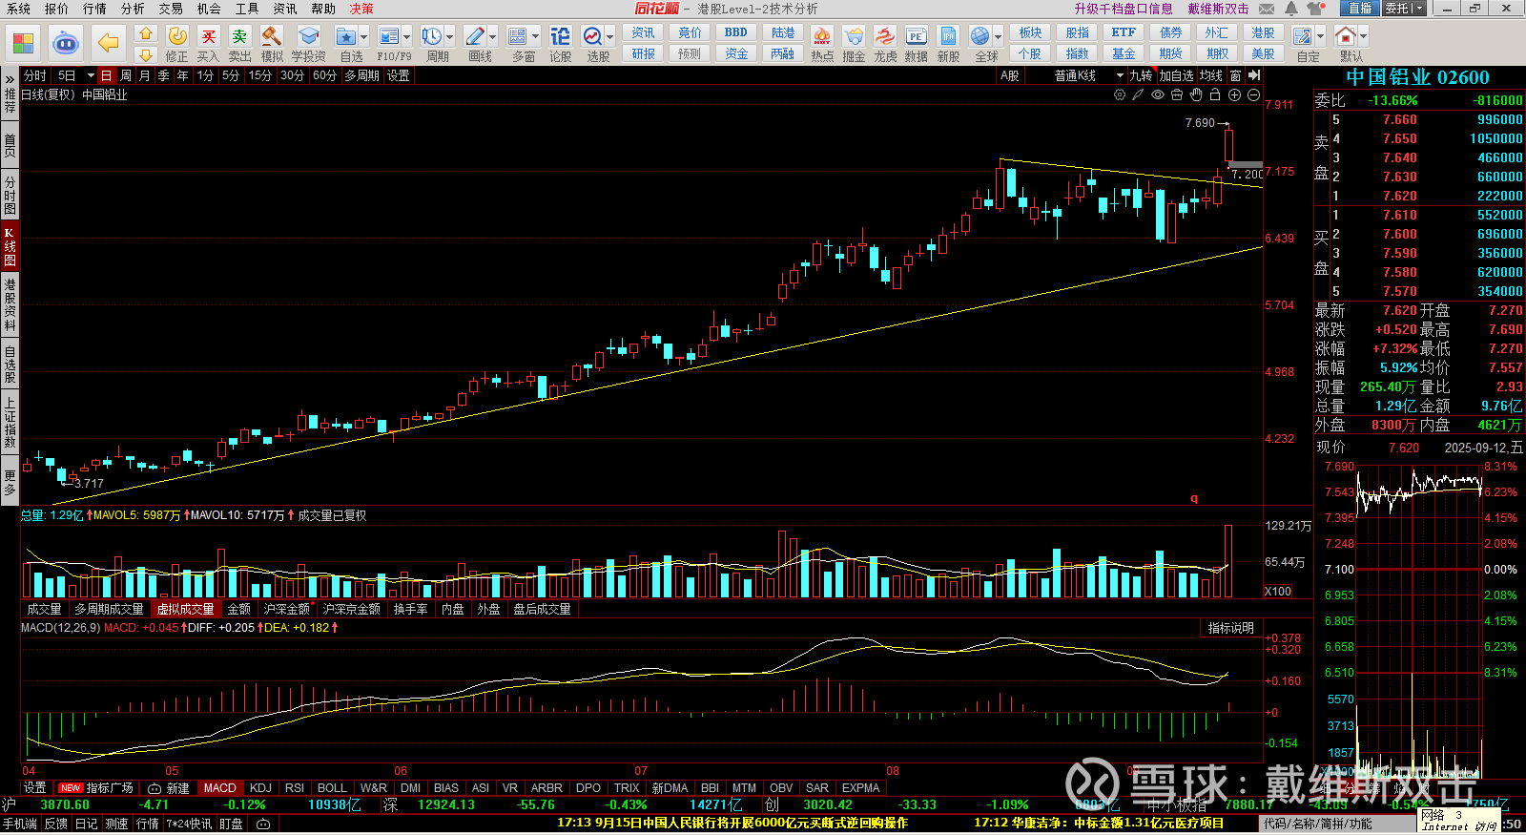This screenshot has width=1526, height=835.
Task: Click the chart settings gear icon
Action: (x=1120, y=94)
